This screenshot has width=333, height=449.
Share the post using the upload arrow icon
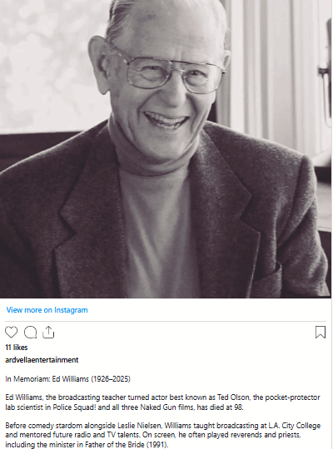[x=48, y=332]
